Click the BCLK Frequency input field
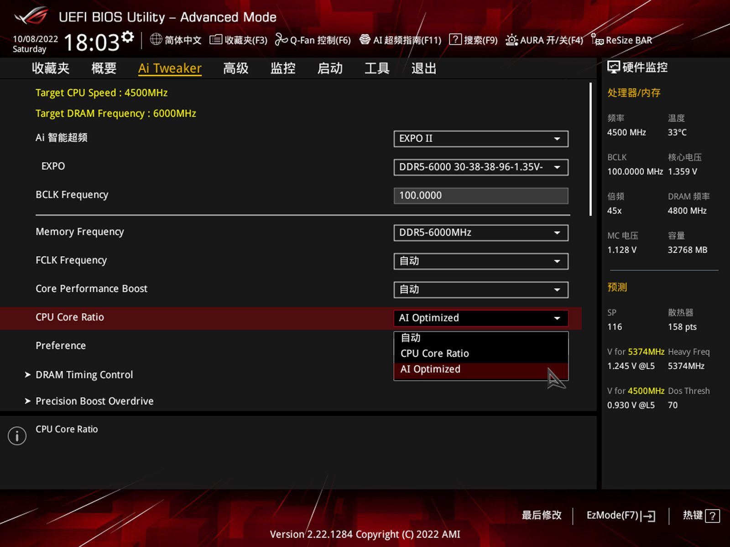The image size is (730, 547). coord(481,196)
